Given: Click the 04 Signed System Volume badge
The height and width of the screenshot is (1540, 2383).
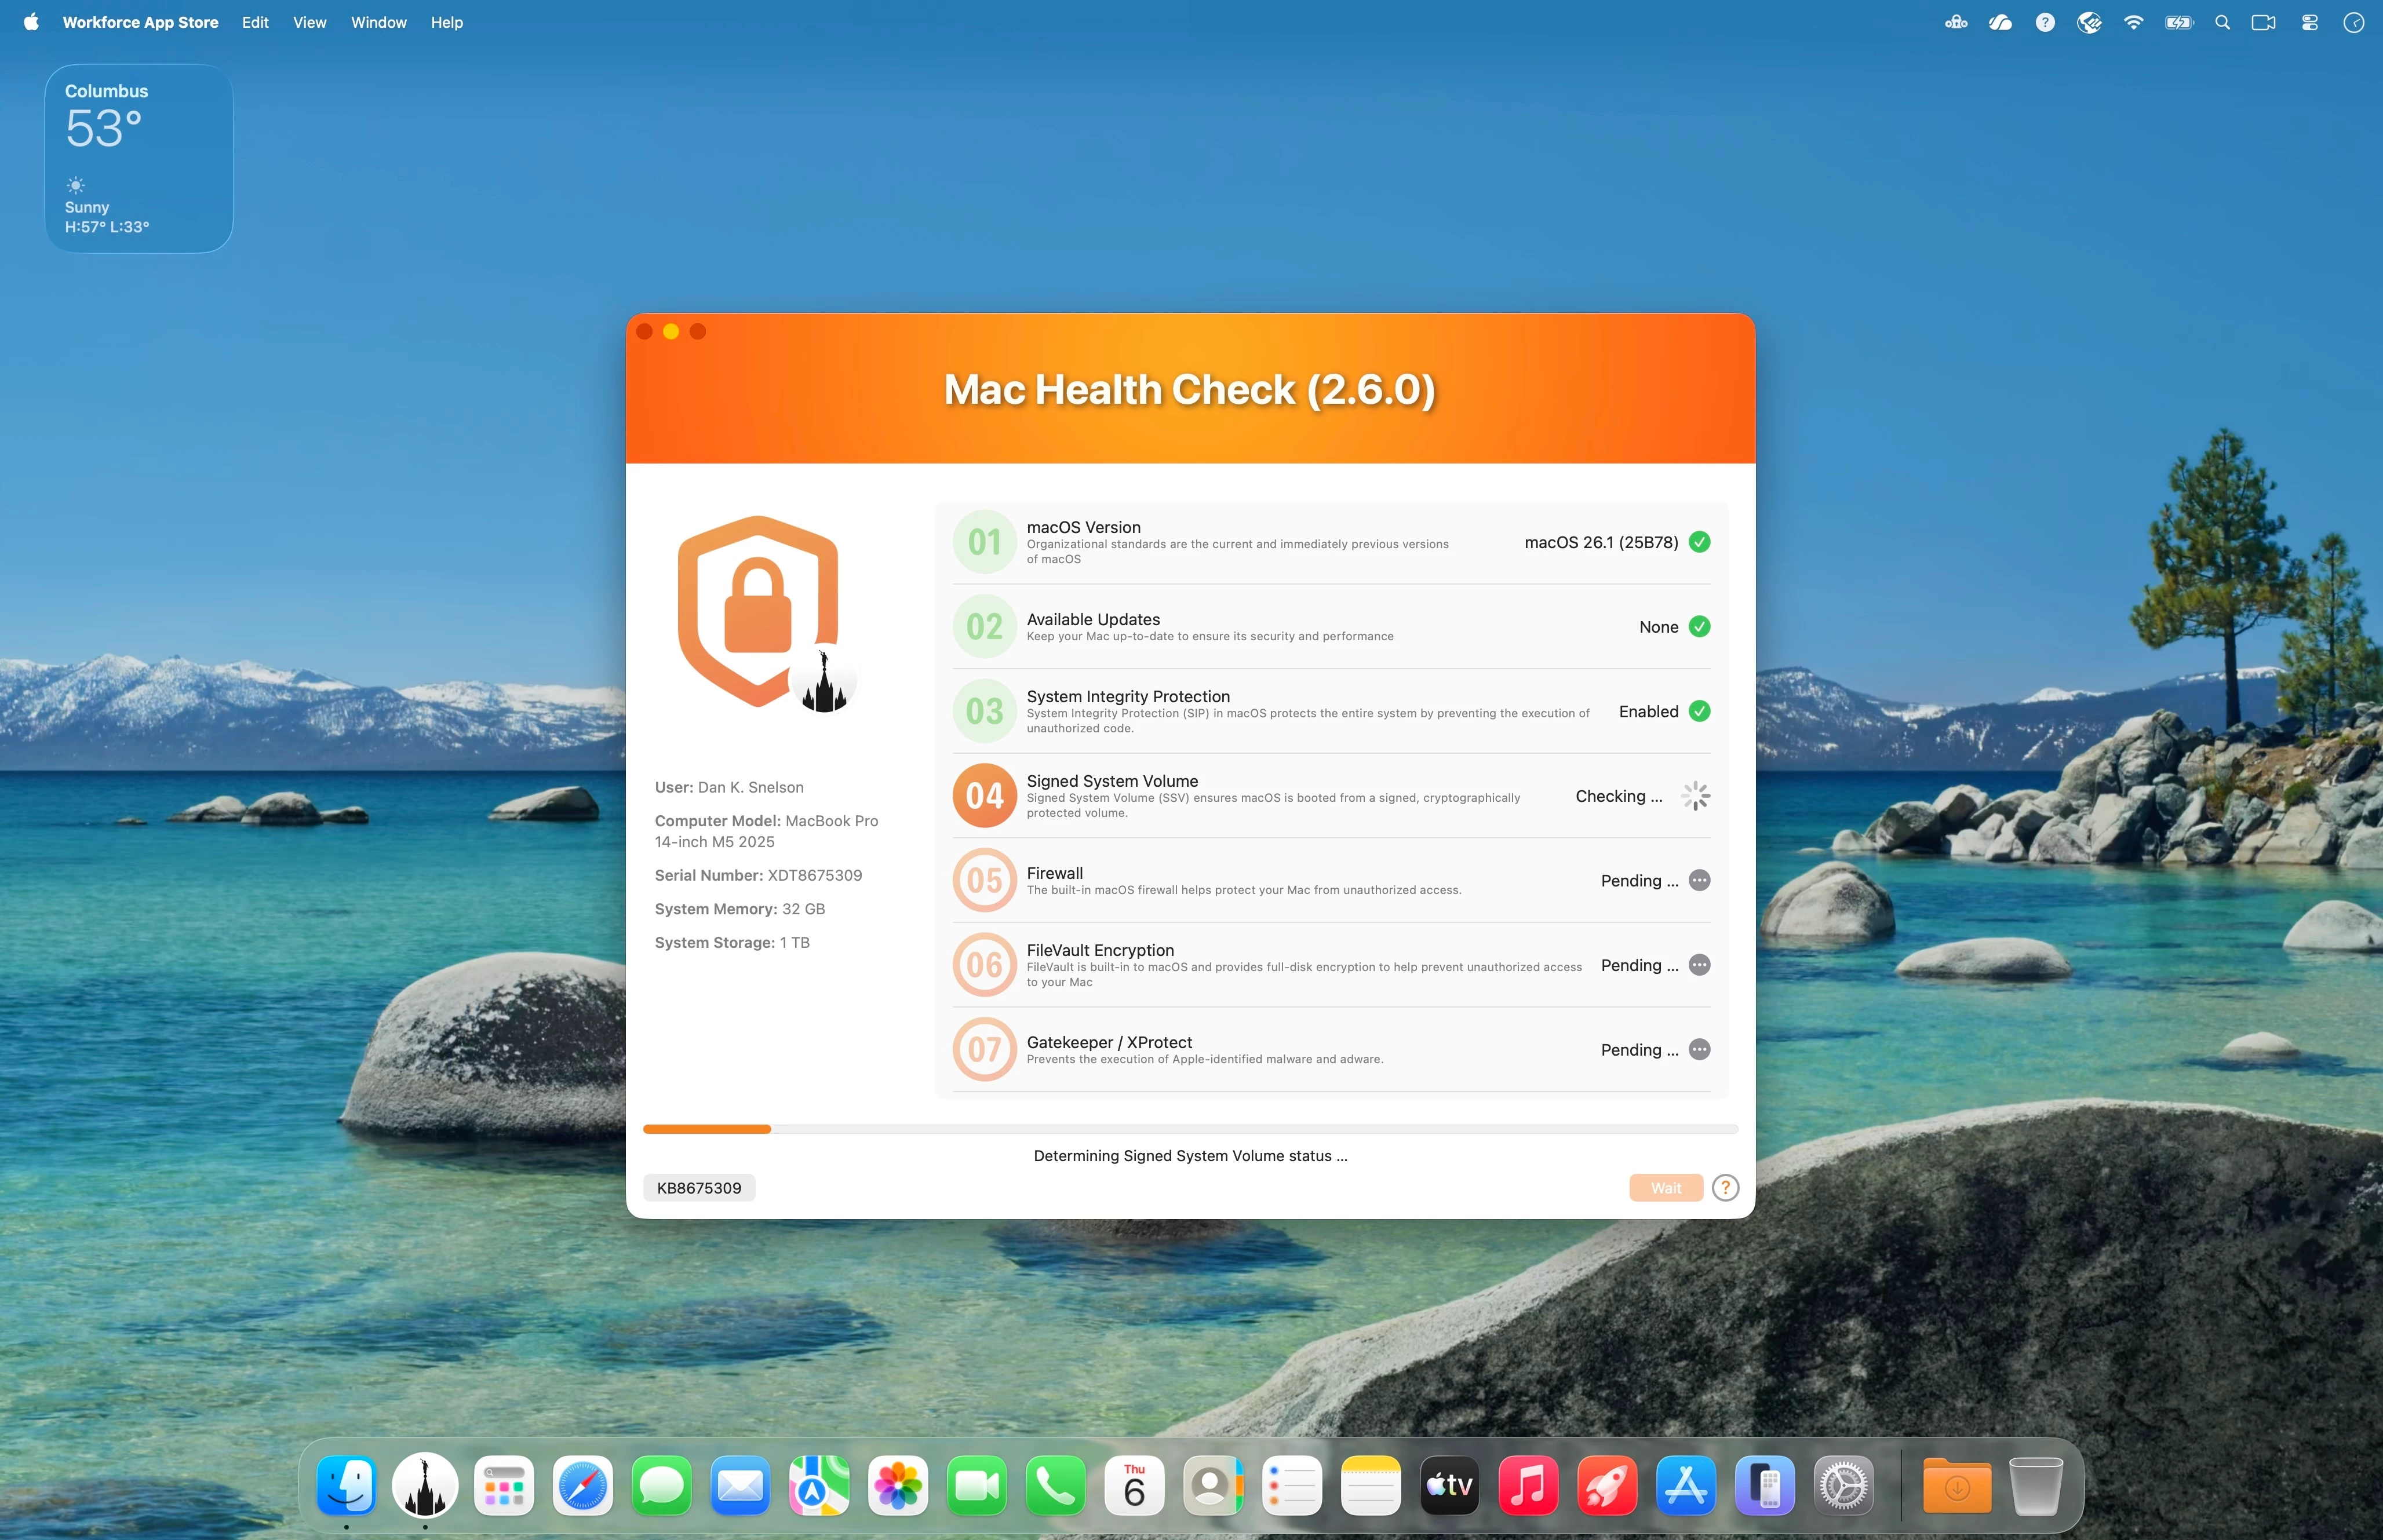Looking at the screenshot, I should [x=984, y=796].
